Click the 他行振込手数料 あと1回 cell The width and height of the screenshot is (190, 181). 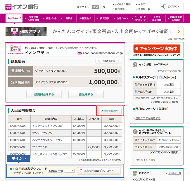169,92
